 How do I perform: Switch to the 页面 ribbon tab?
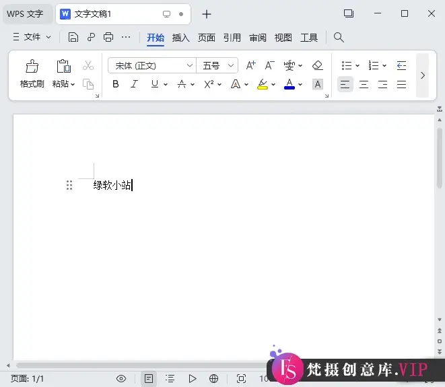coord(206,38)
